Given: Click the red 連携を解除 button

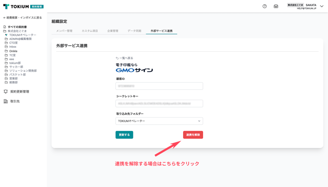Looking at the screenshot, I should point(193,135).
